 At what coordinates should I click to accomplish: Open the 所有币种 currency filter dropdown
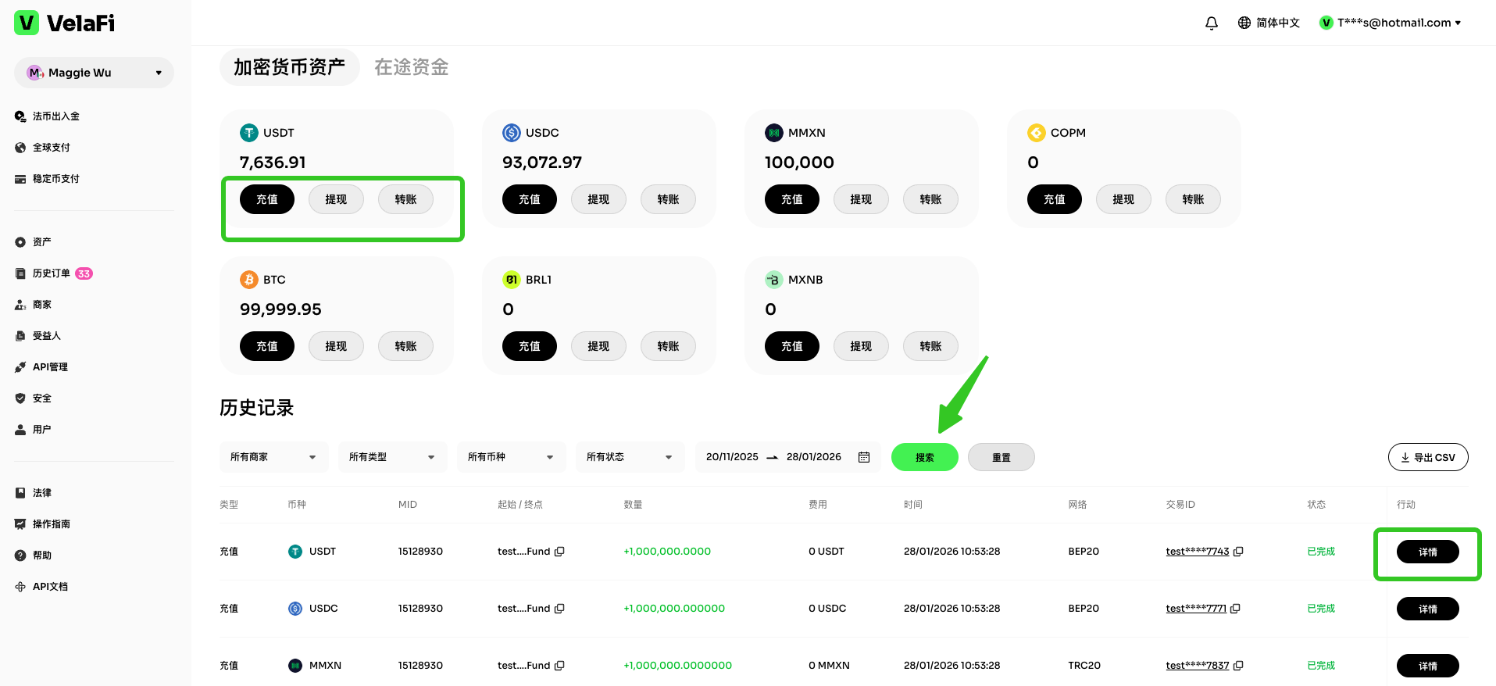click(510, 457)
